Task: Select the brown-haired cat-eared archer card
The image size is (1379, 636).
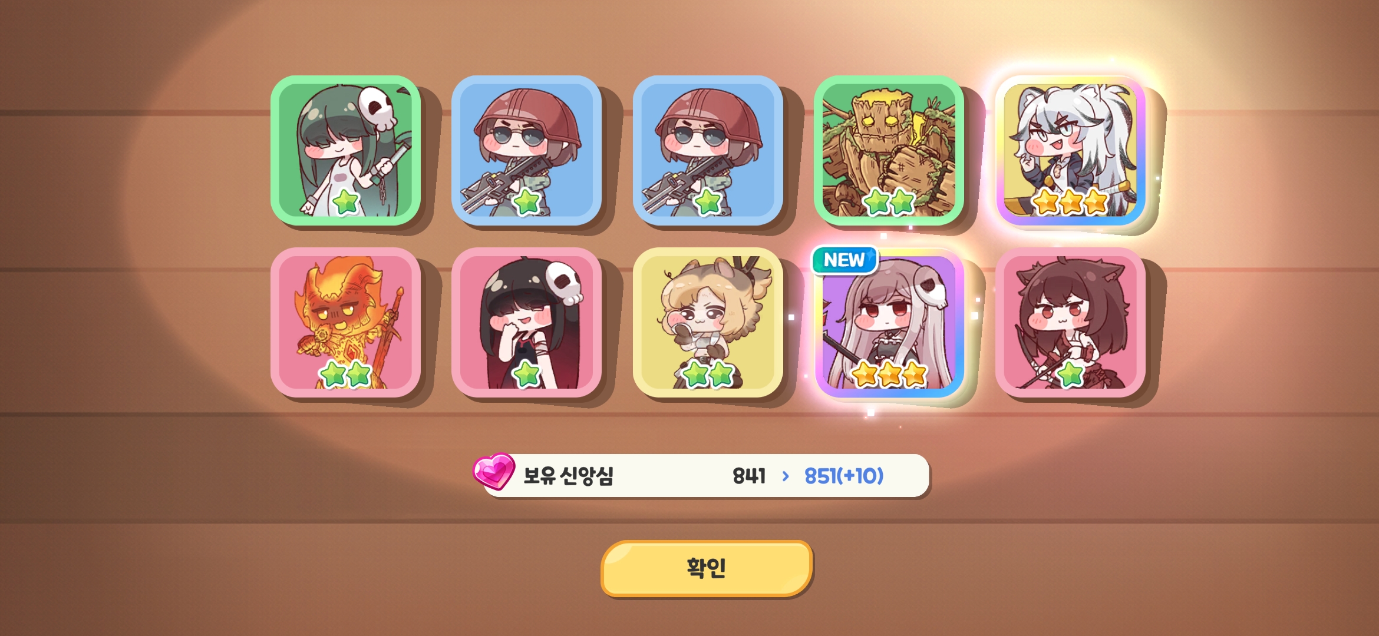Action: tap(1070, 323)
